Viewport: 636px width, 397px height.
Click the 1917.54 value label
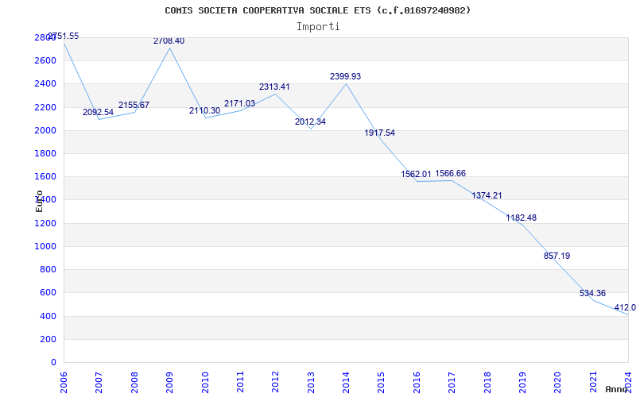click(380, 133)
